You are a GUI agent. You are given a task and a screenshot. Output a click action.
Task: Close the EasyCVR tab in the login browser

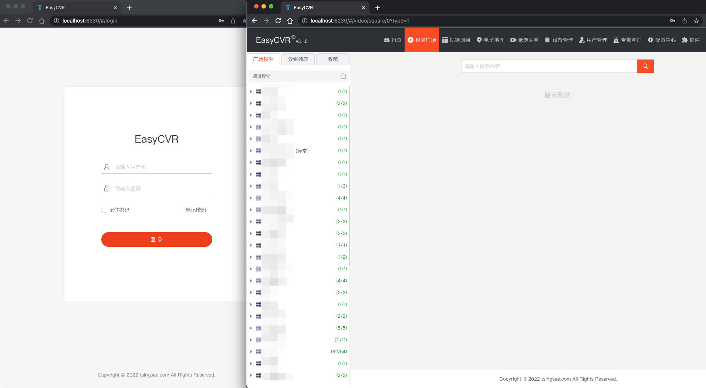pos(115,7)
